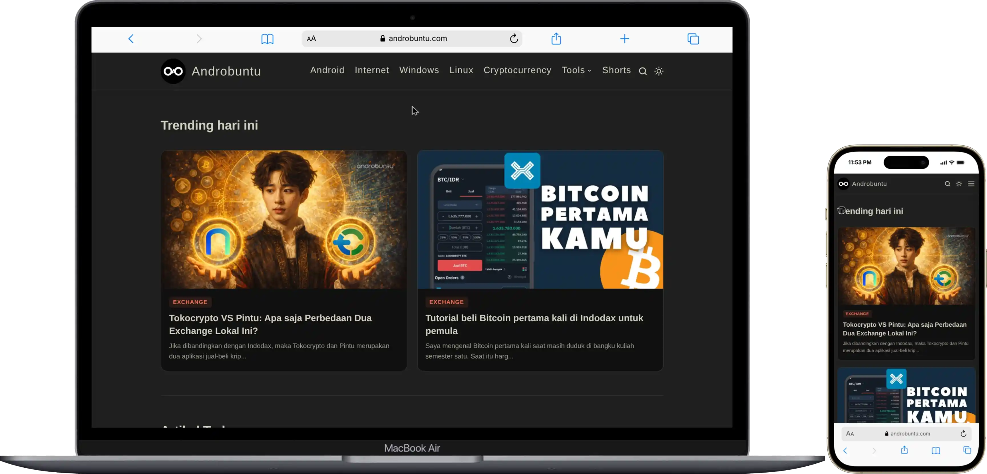Click 'Trending hari ini' heading on MacBook
The width and height of the screenshot is (987, 474).
(x=209, y=125)
